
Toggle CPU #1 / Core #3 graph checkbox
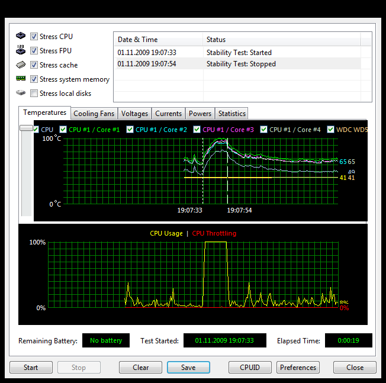pos(197,130)
